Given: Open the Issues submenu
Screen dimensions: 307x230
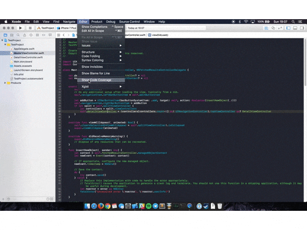Looking at the screenshot, I should [x=101, y=46].
